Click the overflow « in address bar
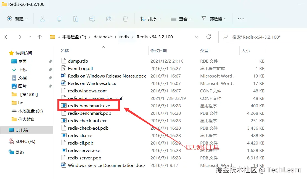Viewport: 307px width, 179px height. [x=59, y=37]
